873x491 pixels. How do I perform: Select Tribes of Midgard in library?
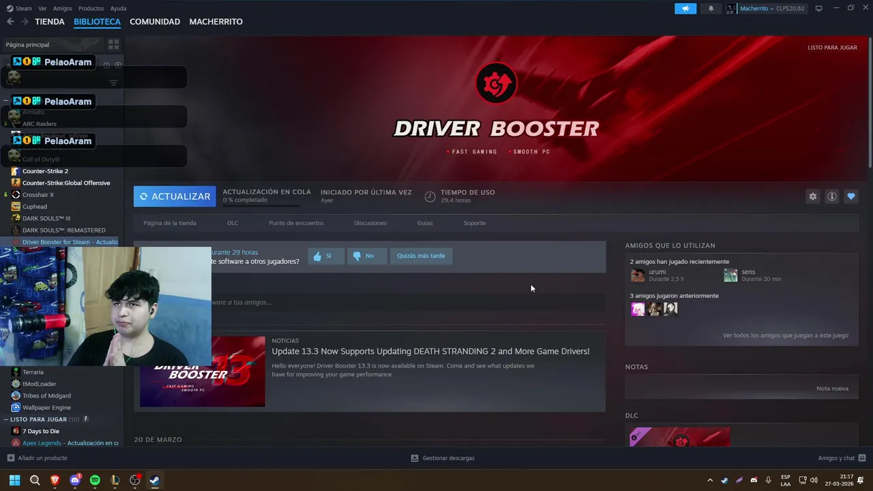pyautogui.click(x=46, y=396)
